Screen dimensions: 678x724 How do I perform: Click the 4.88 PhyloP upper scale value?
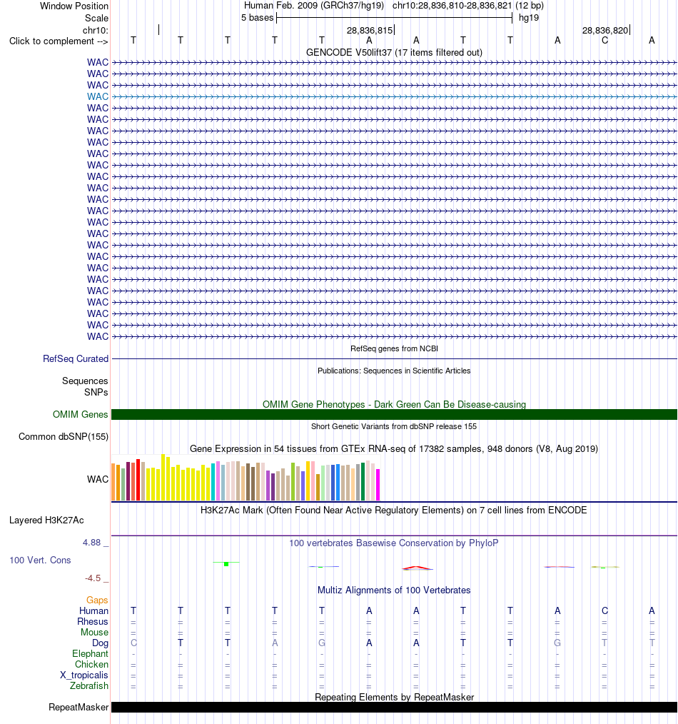pos(91,543)
